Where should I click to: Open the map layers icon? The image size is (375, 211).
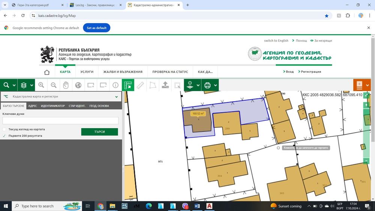[x=24, y=85]
